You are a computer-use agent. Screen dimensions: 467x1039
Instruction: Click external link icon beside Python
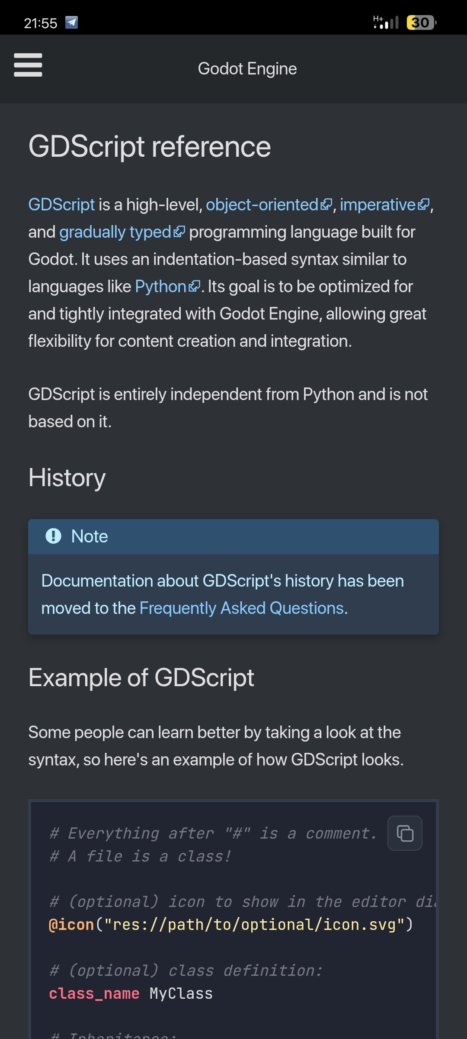point(194,286)
